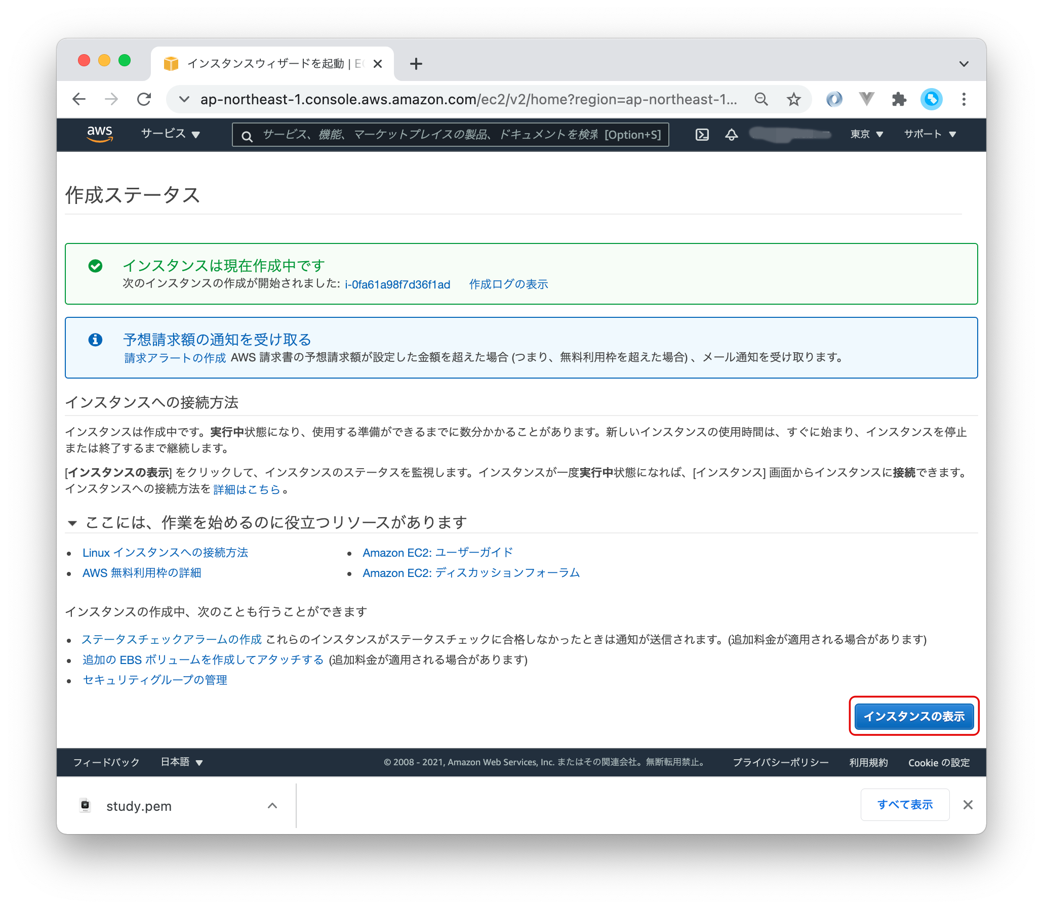Click the zoom magnifier icon in address bar
The width and height of the screenshot is (1043, 909).
pyautogui.click(x=761, y=99)
